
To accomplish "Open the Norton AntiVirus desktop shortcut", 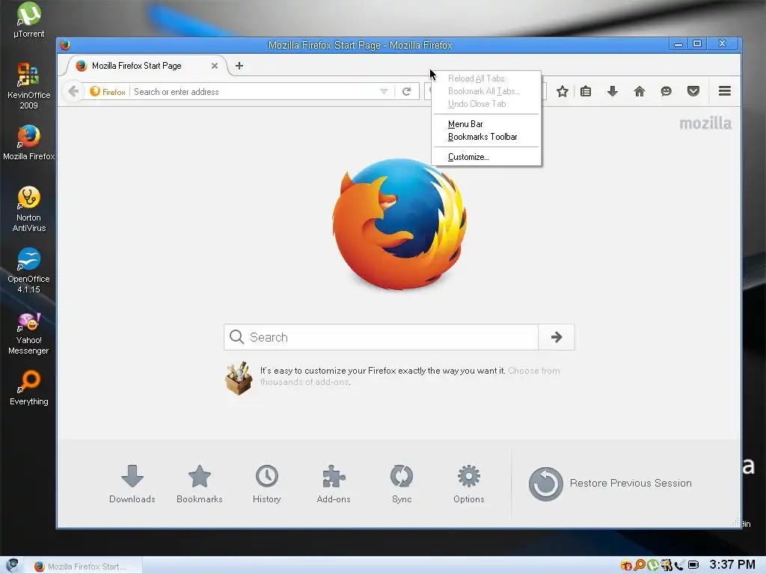I will click(29, 209).
